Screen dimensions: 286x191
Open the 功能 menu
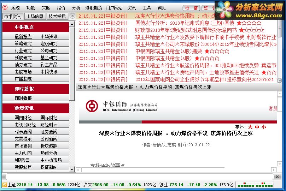tap(30, 8)
